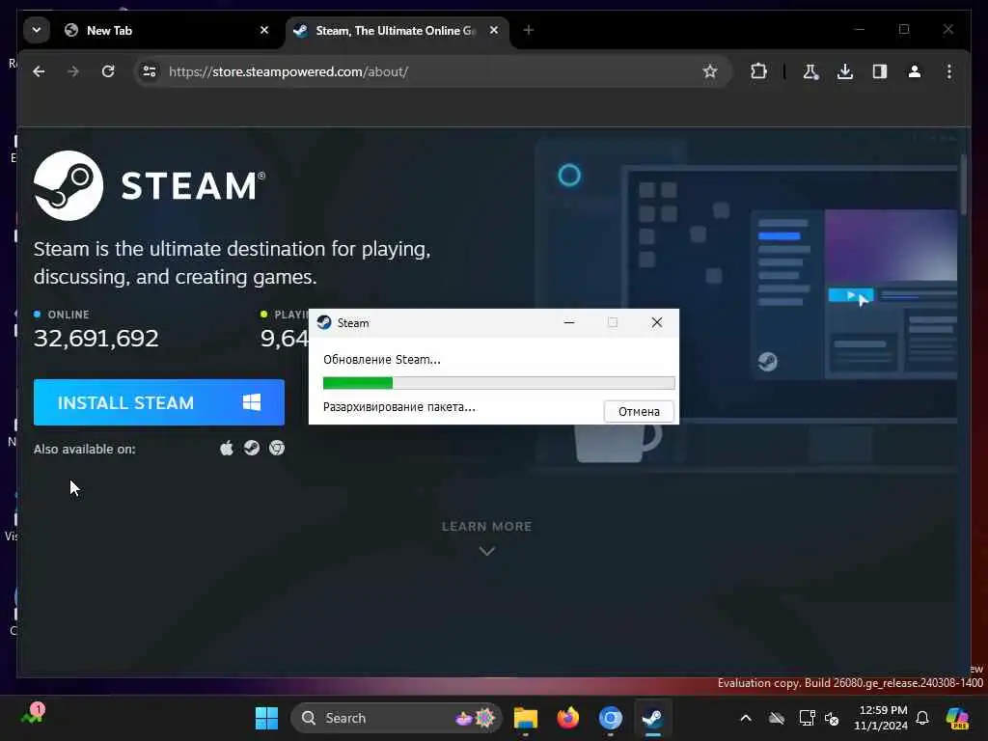
Task: Close the New Tab tab
Action: [264, 30]
